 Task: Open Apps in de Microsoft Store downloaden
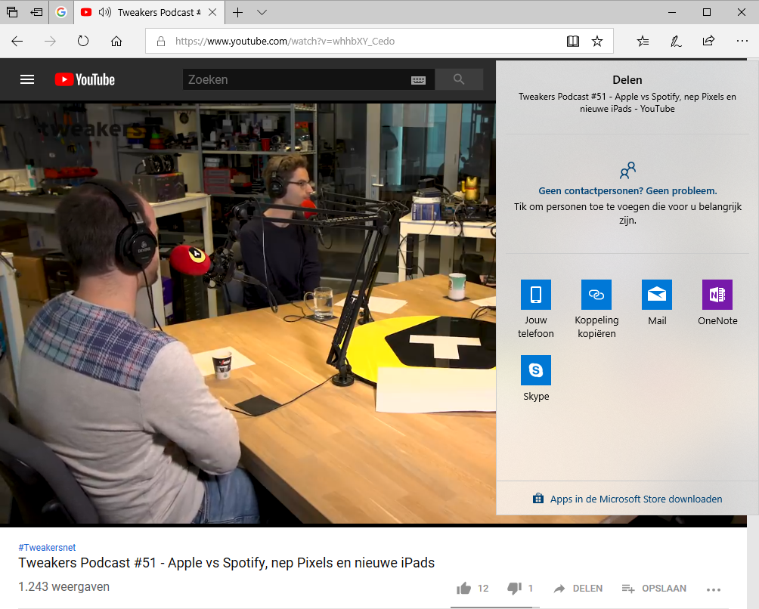tap(627, 499)
